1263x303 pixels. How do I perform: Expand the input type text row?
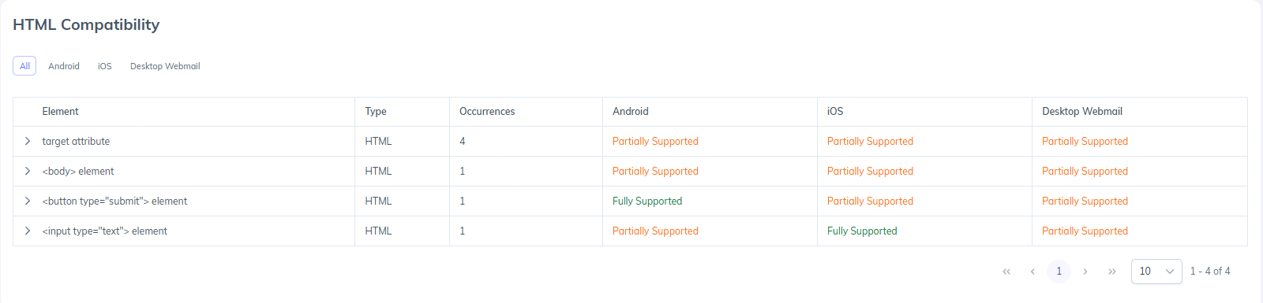click(27, 231)
